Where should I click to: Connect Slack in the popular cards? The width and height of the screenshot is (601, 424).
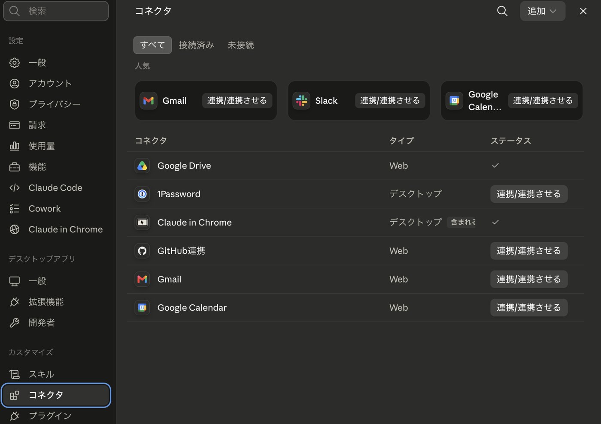click(390, 101)
